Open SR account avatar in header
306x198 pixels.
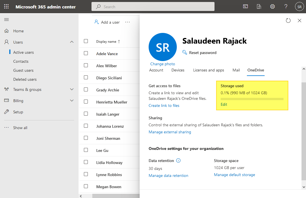click(x=299, y=7)
